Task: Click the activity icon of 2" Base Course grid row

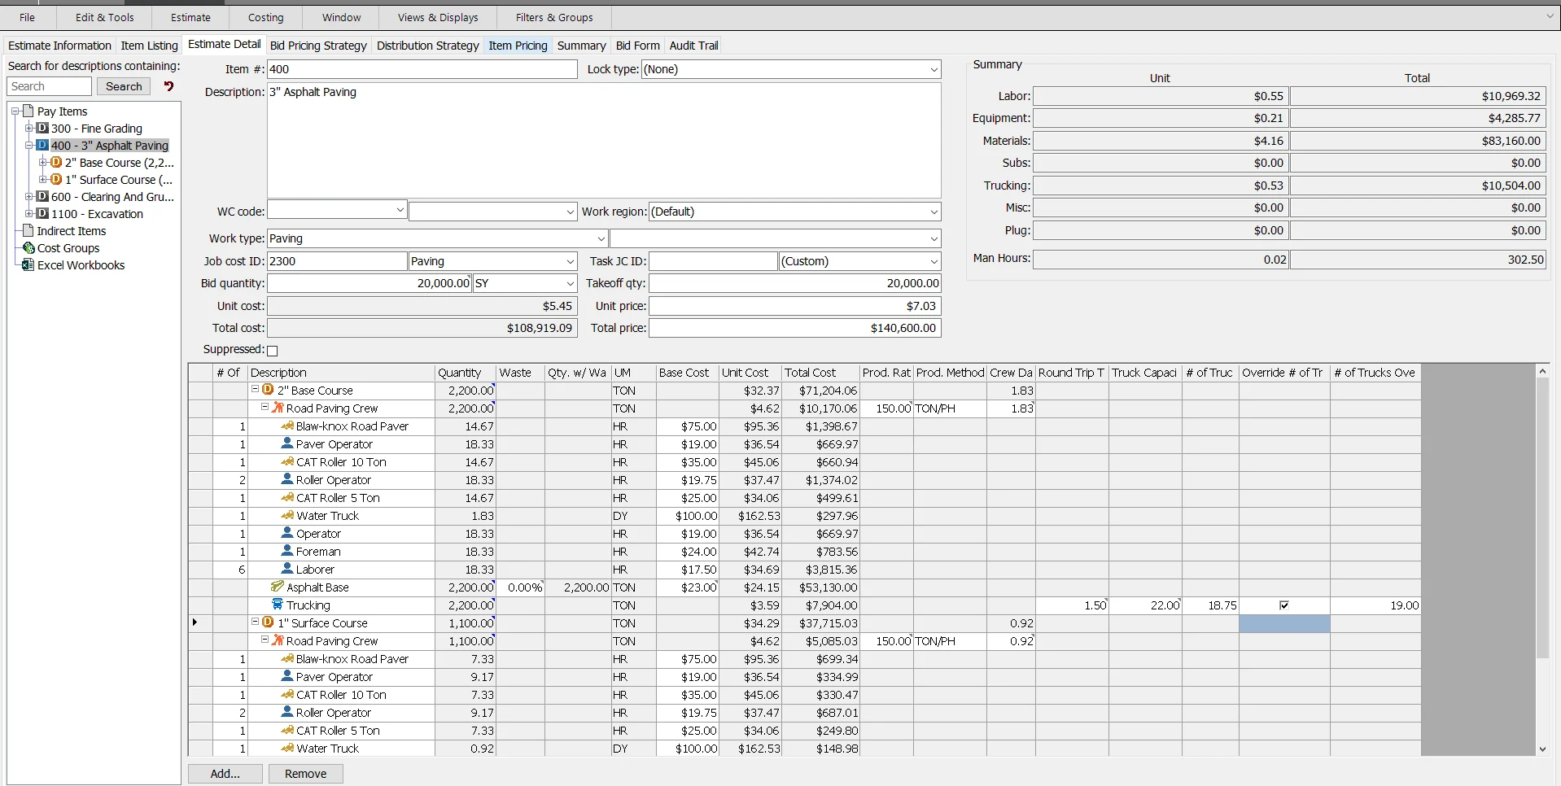Action: point(268,390)
